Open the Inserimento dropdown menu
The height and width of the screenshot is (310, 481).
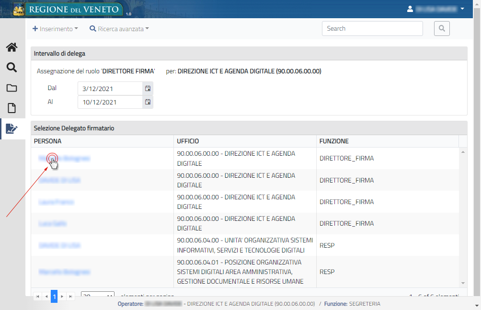55,29
